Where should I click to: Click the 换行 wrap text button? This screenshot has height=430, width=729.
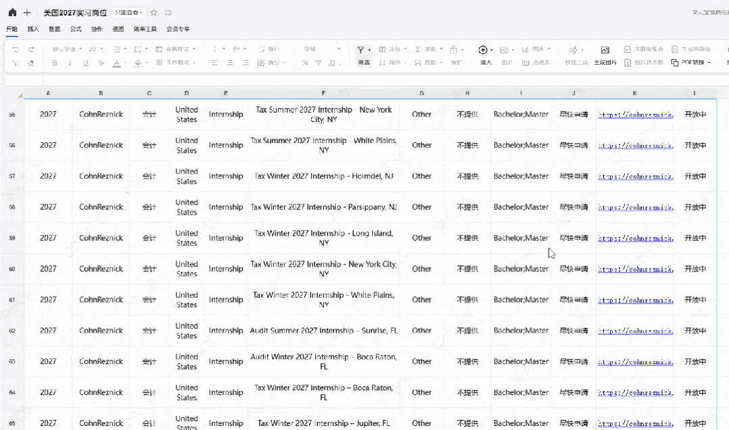268,49
